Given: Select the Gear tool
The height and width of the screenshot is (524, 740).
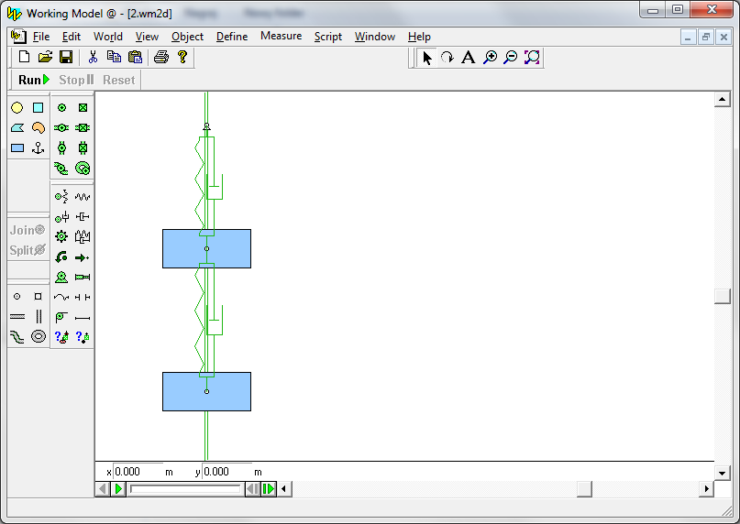Looking at the screenshot, I should coord(61,236).
